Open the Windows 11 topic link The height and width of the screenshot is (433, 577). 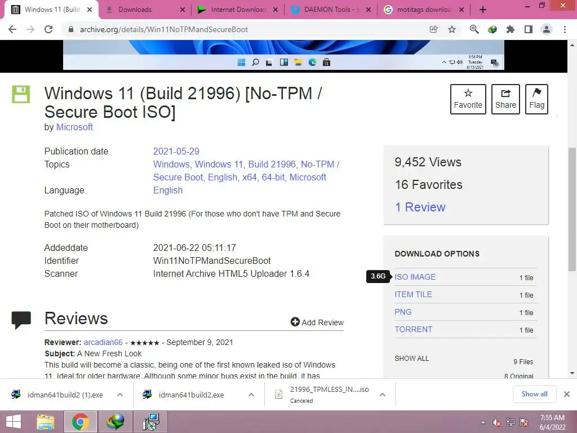click(219, 164)
